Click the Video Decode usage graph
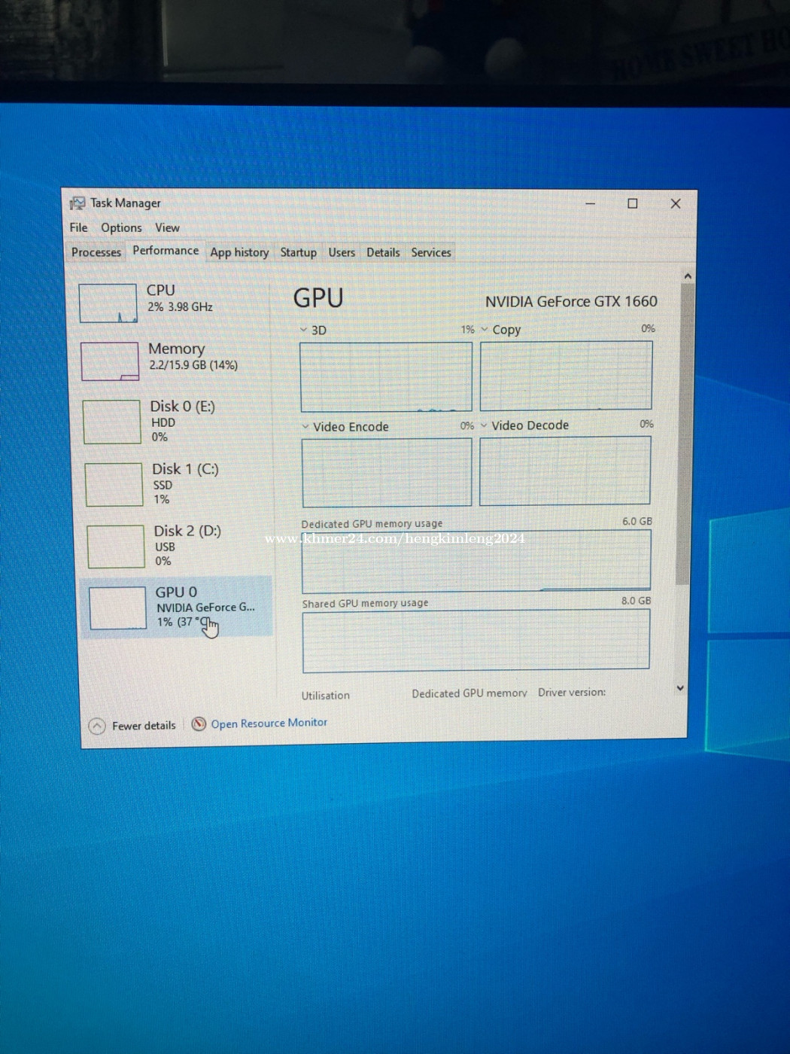Viewport: 790px width, 1054px height. [565, 471]
